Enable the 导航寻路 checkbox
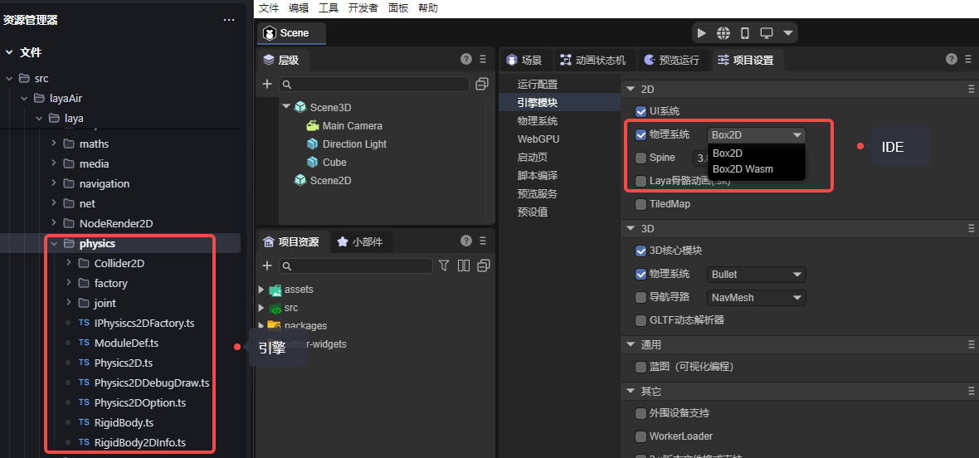 coord(640,297)
